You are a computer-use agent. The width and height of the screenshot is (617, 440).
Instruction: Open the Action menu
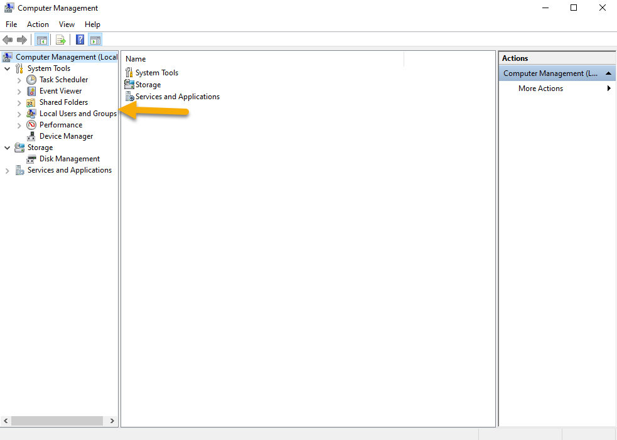38,24
